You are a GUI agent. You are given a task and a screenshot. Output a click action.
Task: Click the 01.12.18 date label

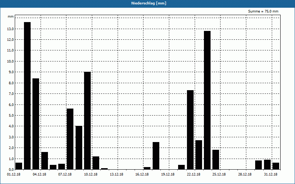point(14,174)
